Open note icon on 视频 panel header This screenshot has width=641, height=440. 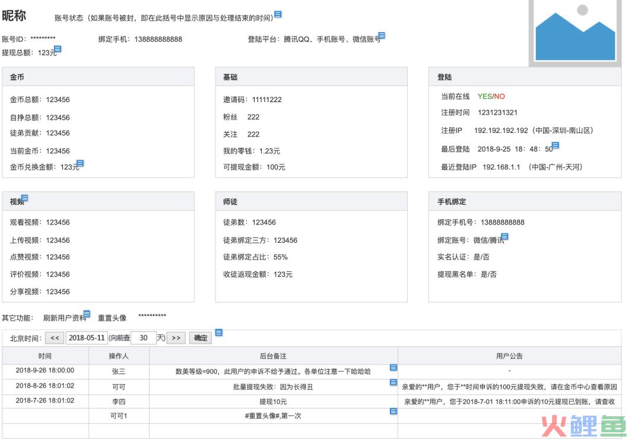[24, 198]
